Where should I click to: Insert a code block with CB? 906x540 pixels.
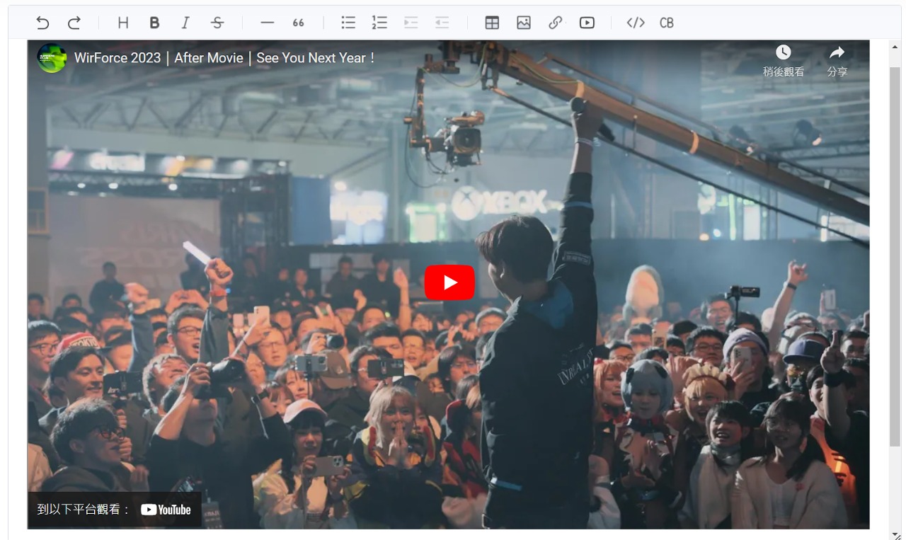click(667, 23)
